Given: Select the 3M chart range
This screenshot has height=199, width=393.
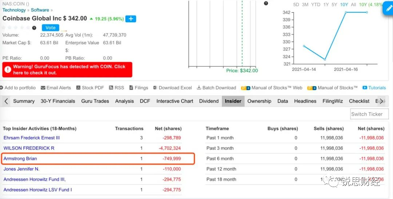Looking at the screenshot, I should [x=305, y=4].
